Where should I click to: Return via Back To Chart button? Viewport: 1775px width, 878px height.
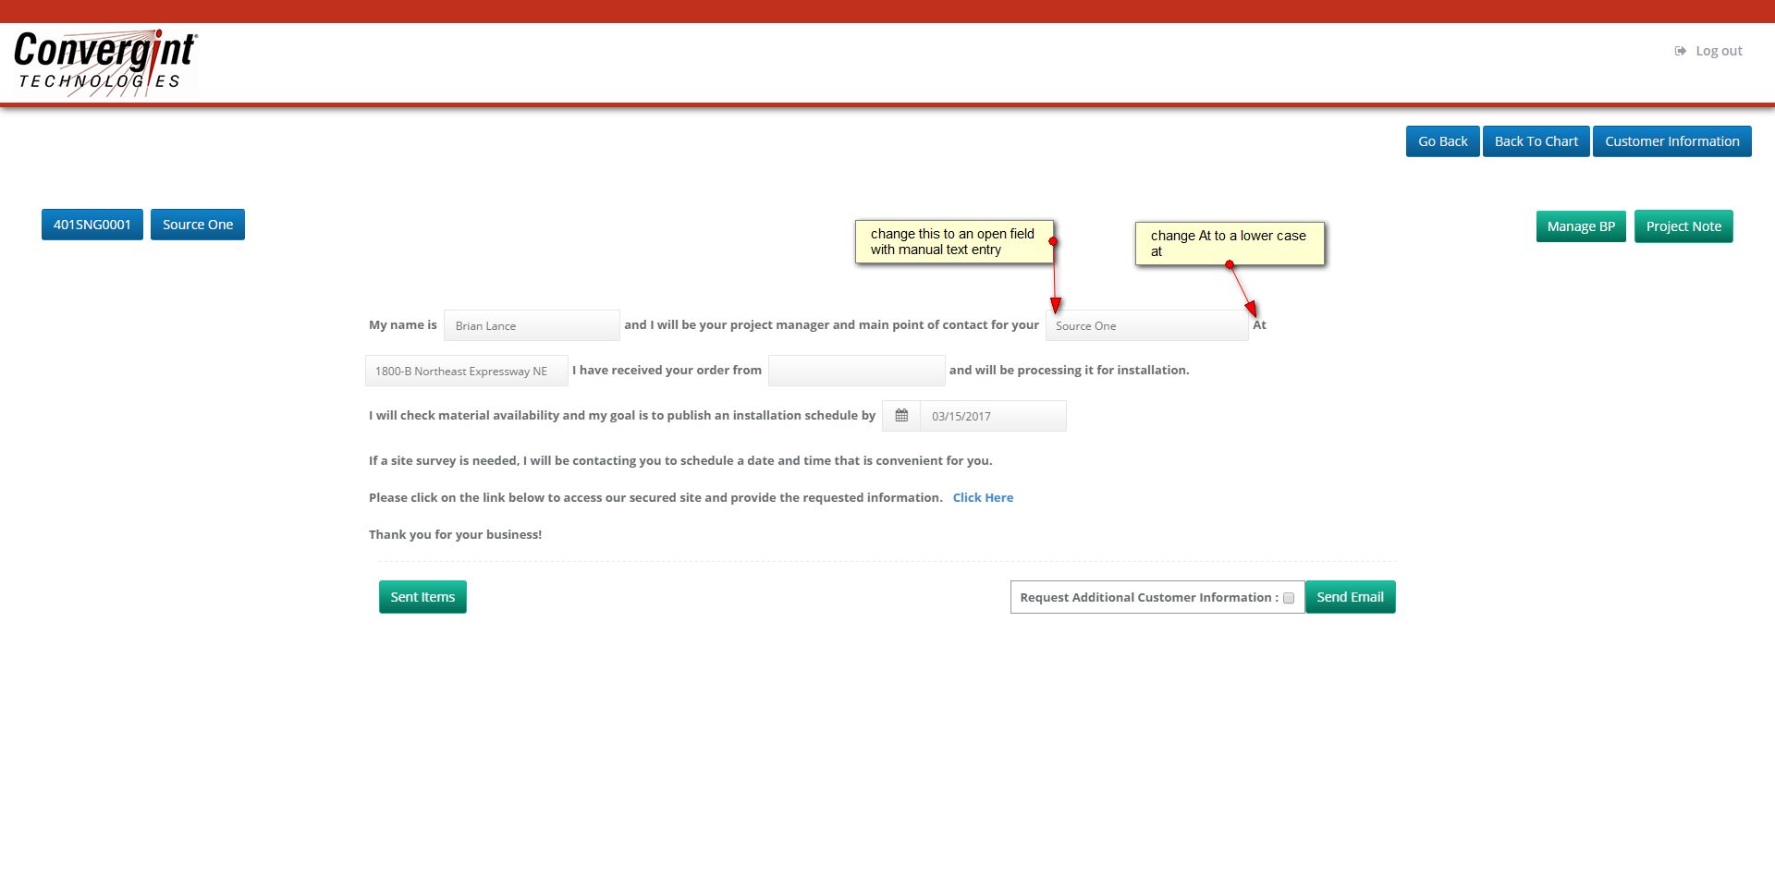coord(1536,141)
